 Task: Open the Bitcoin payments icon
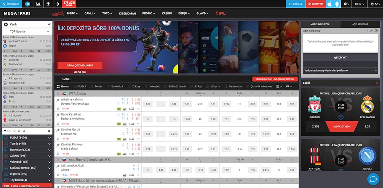(x=58, y=4)
